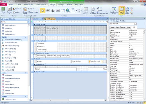This screenshot has width=146, height=104.
Task: Open Tab Order dialog
Action: tap(127, 11)
